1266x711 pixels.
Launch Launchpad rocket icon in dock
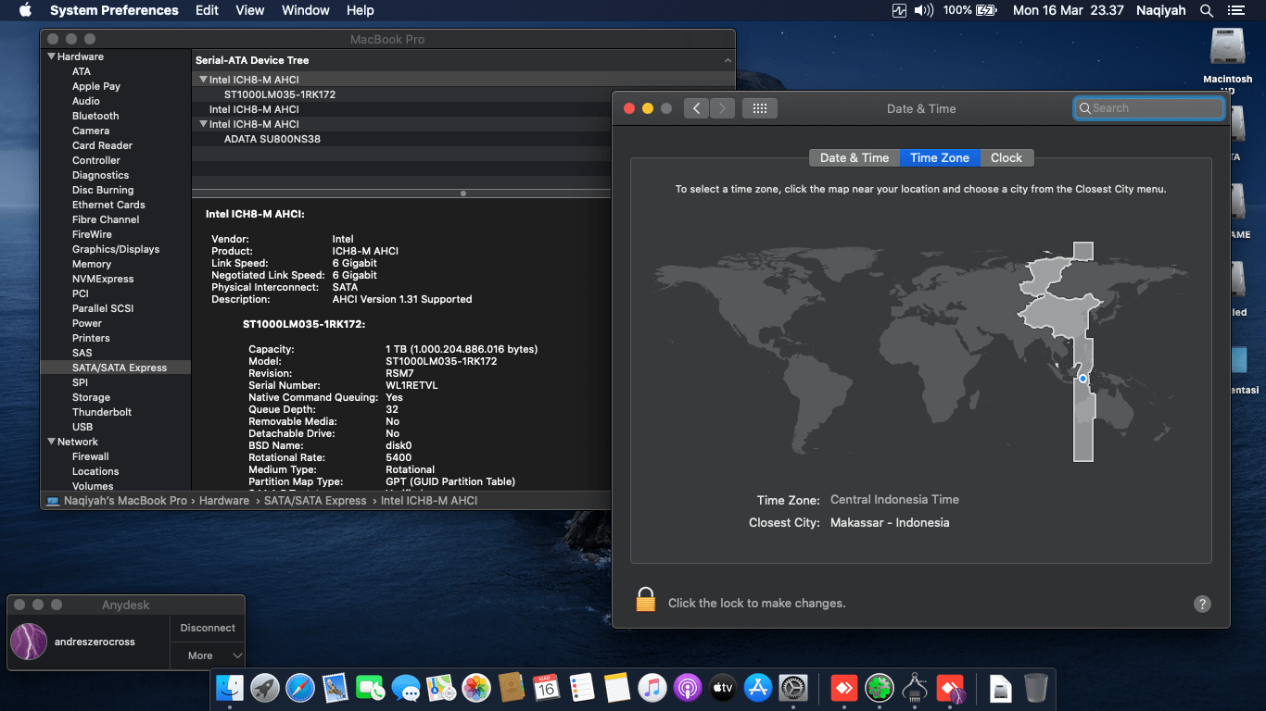pos(265,688)
